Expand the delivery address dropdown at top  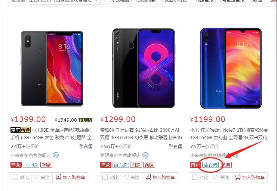[64, 1]
